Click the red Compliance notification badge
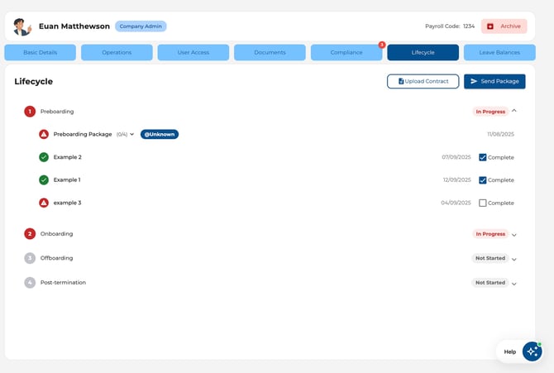 pos(382,45)
